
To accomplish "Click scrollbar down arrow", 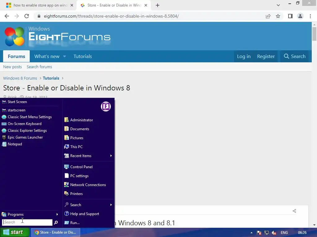I will click(315, 225).
